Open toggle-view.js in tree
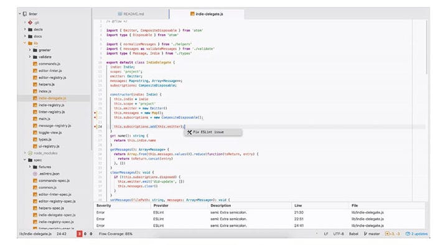The width and height of the screenshot is (448, 245). coord(50,132)
